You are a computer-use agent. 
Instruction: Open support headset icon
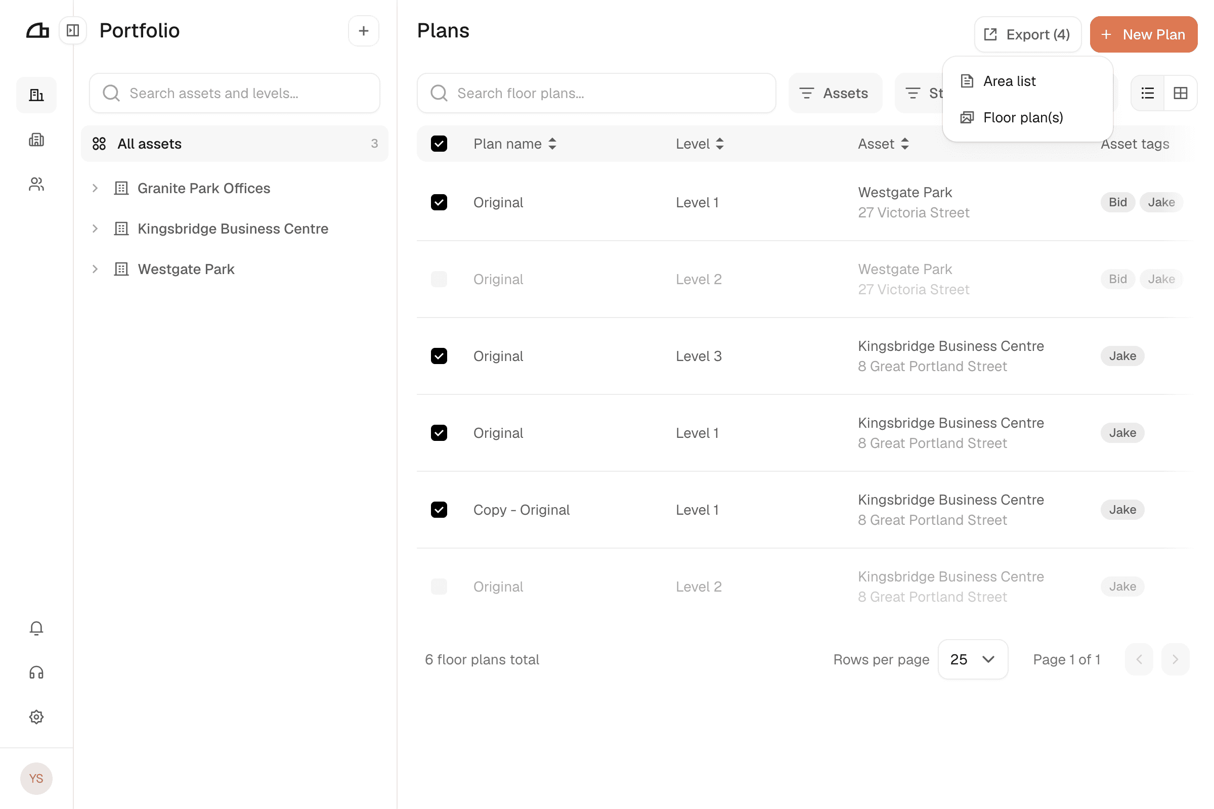coord(36,672)
